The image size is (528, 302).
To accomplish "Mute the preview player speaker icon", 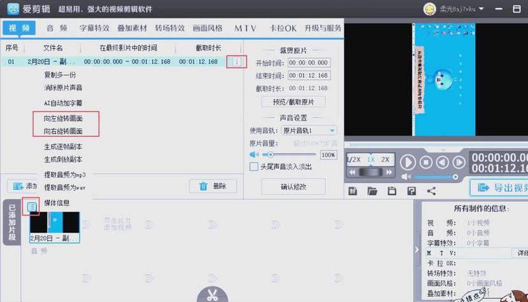I will (x=406, y=177).
